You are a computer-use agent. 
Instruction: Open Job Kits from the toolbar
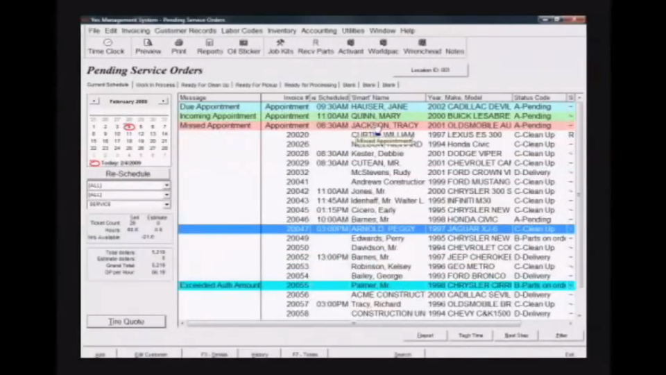(280, 47)
